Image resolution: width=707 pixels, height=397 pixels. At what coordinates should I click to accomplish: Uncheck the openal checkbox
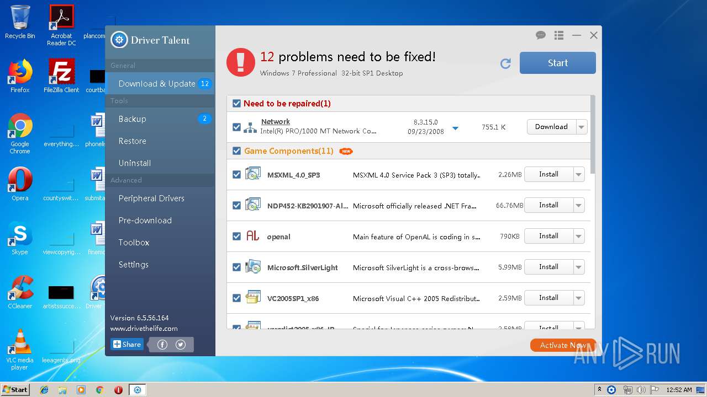pos(236,237)
